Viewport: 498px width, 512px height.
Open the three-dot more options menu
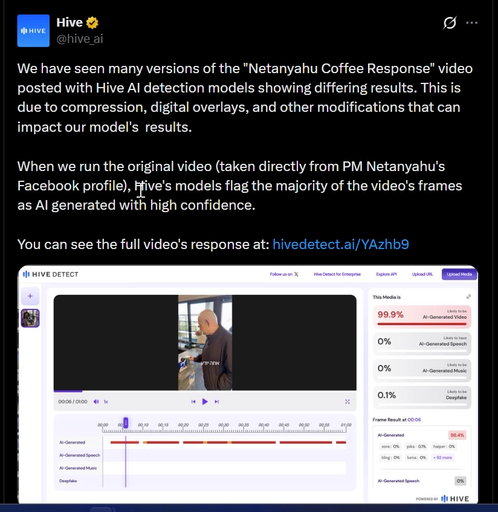click(471, 22)
